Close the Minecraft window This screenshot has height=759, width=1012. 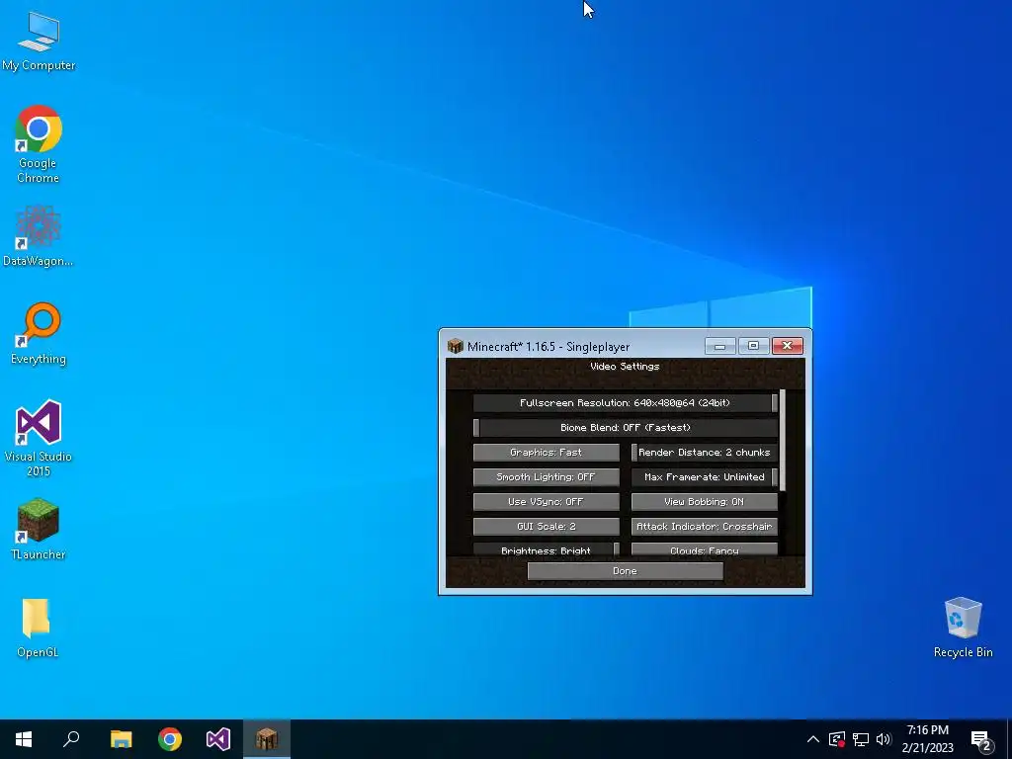788,346
